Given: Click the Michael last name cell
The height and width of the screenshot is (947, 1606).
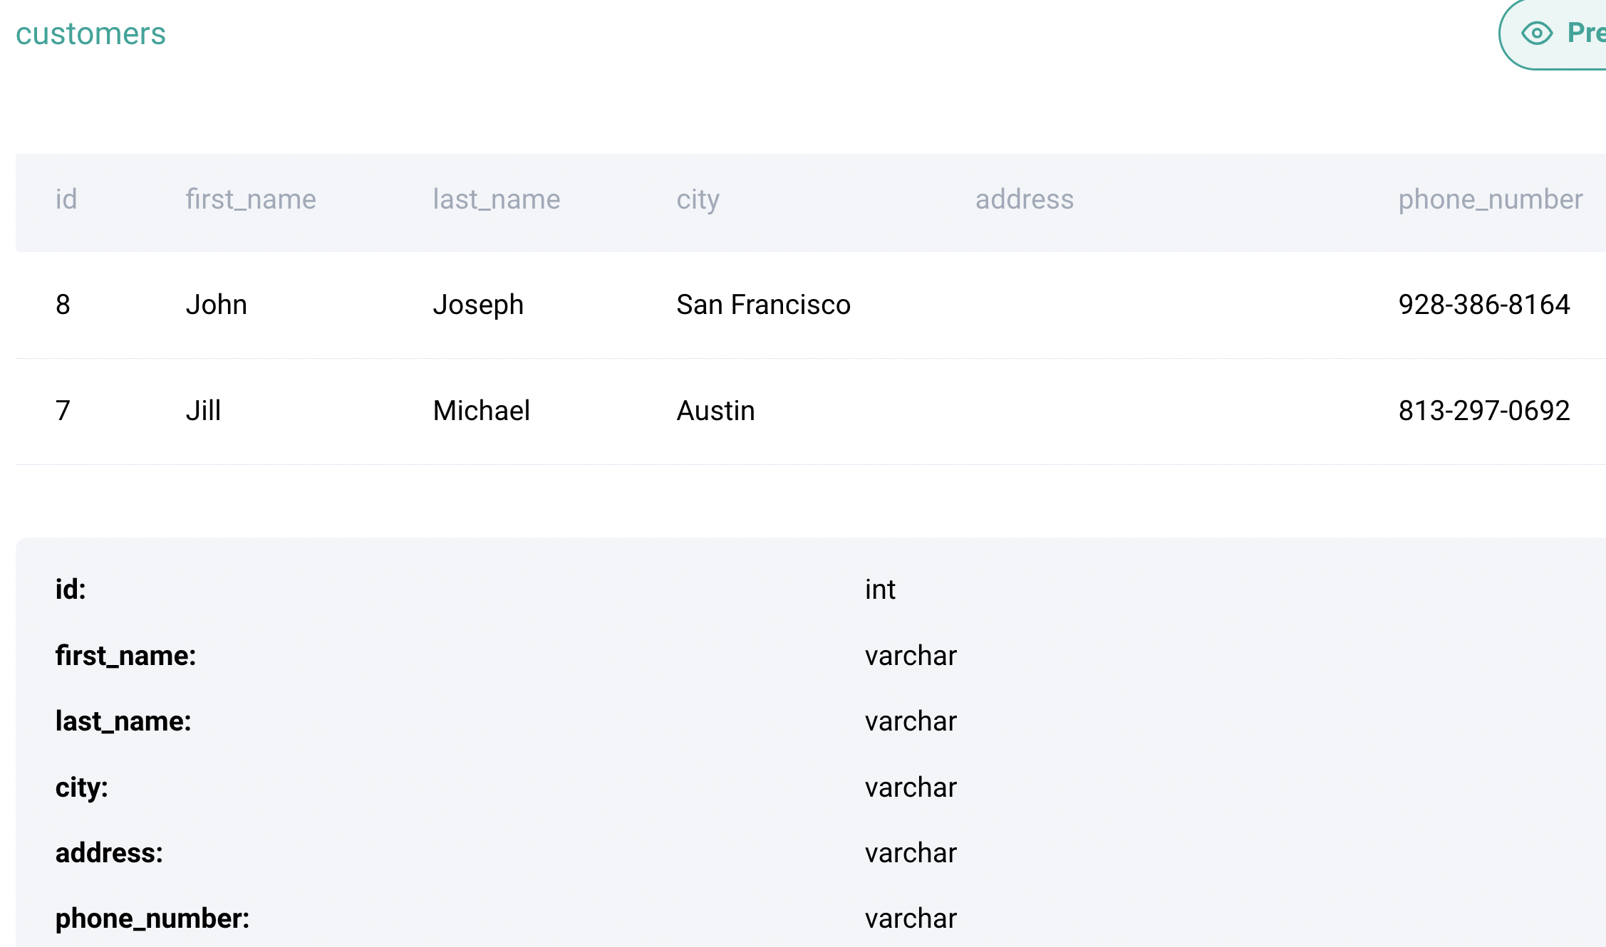Looking at the screenshot, I should point(481,411).
